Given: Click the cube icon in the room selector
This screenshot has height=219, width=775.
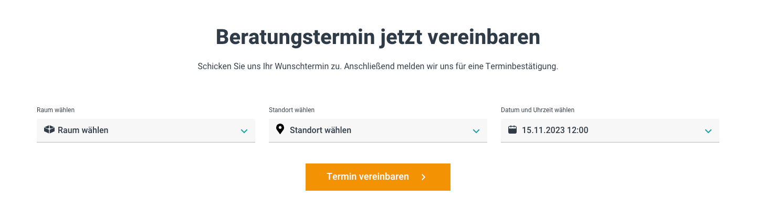Looking at the screenshot, I should pos(49,129).
